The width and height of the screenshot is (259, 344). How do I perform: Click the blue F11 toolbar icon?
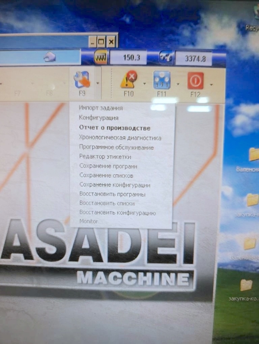[162, 80]
